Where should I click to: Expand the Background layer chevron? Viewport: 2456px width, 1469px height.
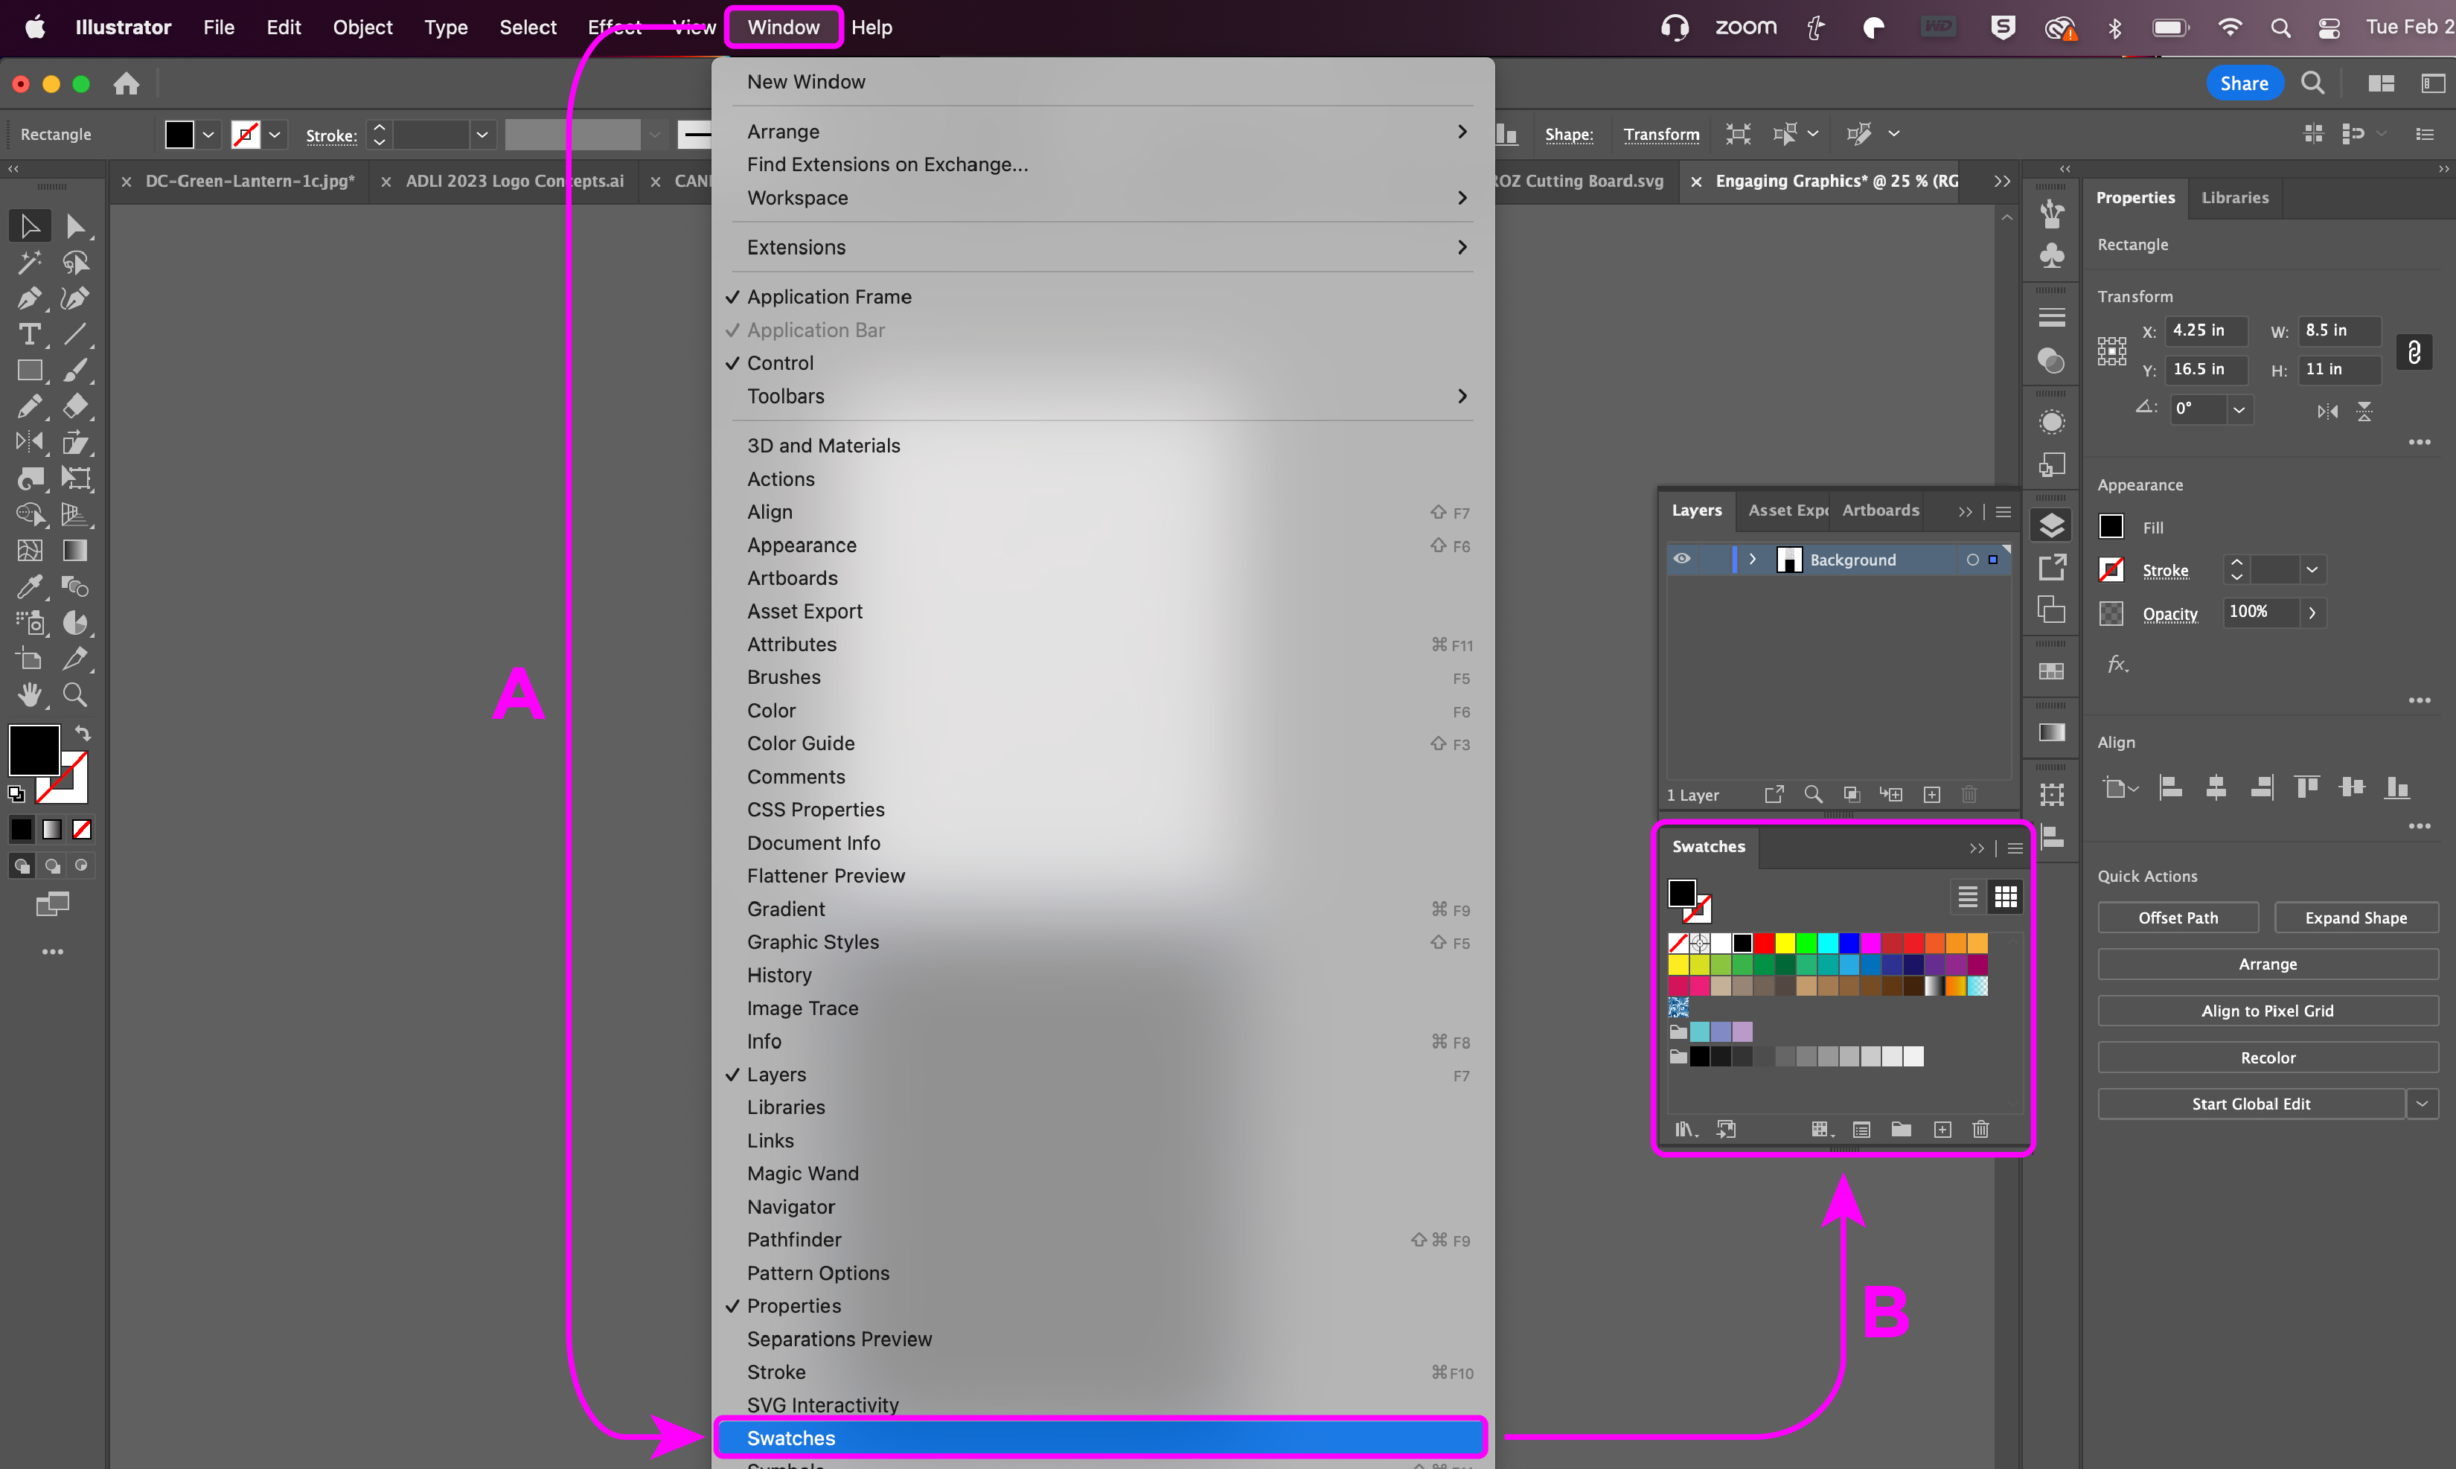coord(1752,560)
